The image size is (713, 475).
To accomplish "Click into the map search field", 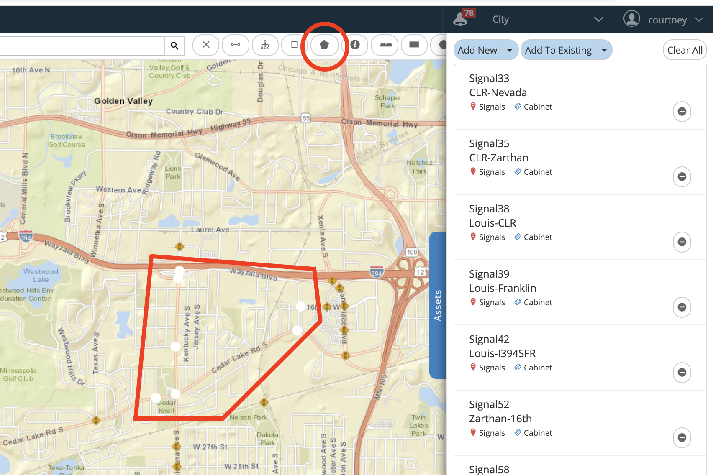I will (82, 46).
